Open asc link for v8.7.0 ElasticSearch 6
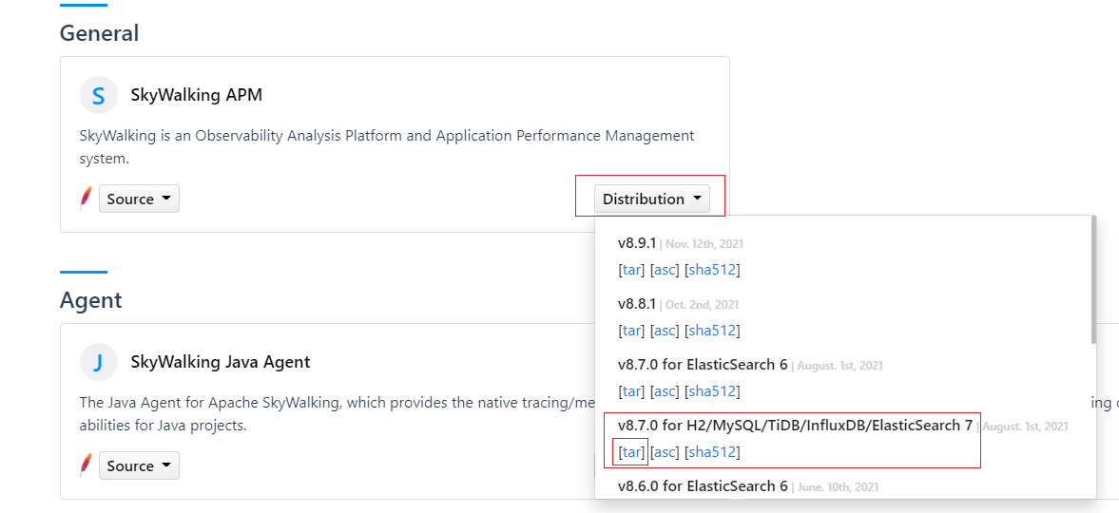The height and width of the screenshot is (513, 1119). click(666, 391)
